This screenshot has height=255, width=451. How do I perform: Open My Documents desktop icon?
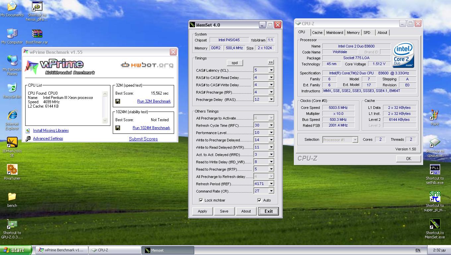12,6
